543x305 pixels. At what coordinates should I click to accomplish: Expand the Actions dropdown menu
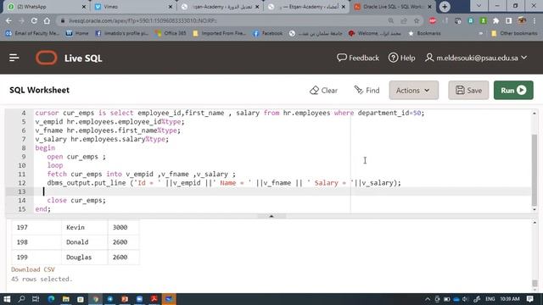click(413, 91)
